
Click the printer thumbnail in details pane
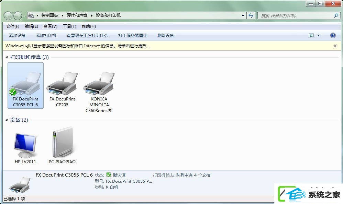[x=20, y=185]
